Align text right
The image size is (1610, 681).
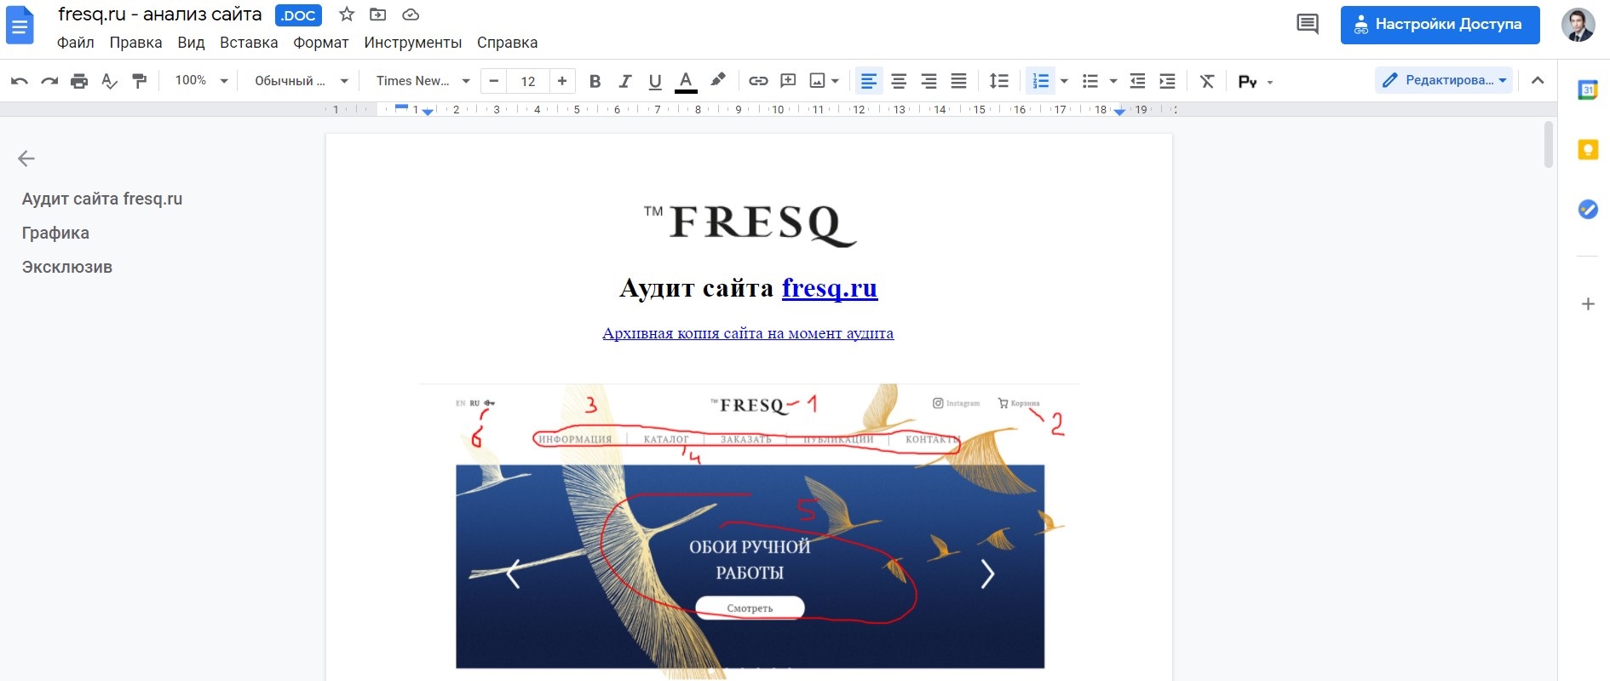point(929,81)
